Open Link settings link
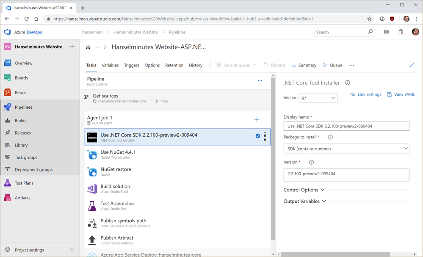The image size is (423, 257). coord(366,94)
